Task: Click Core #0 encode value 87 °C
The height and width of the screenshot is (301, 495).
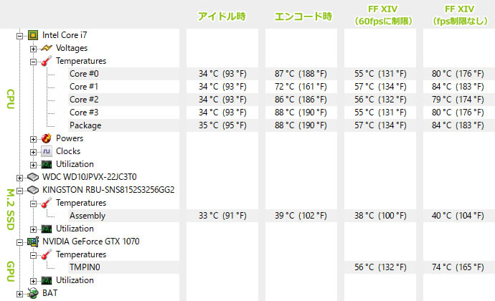Action: (301, 74)
